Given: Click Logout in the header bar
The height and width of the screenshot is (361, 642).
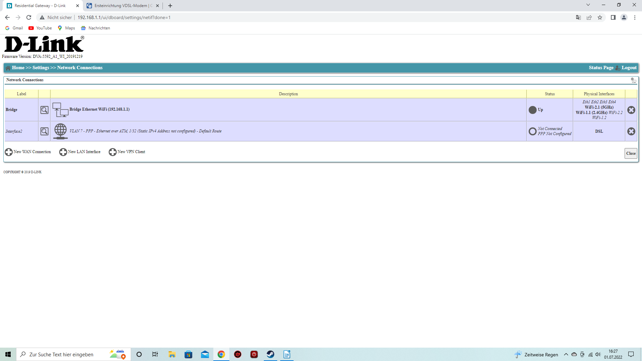Looking at the screenshot, I should (x=629, y=68).
